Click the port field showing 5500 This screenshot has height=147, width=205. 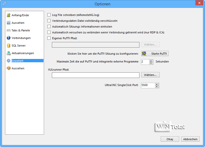pos(148,86)
